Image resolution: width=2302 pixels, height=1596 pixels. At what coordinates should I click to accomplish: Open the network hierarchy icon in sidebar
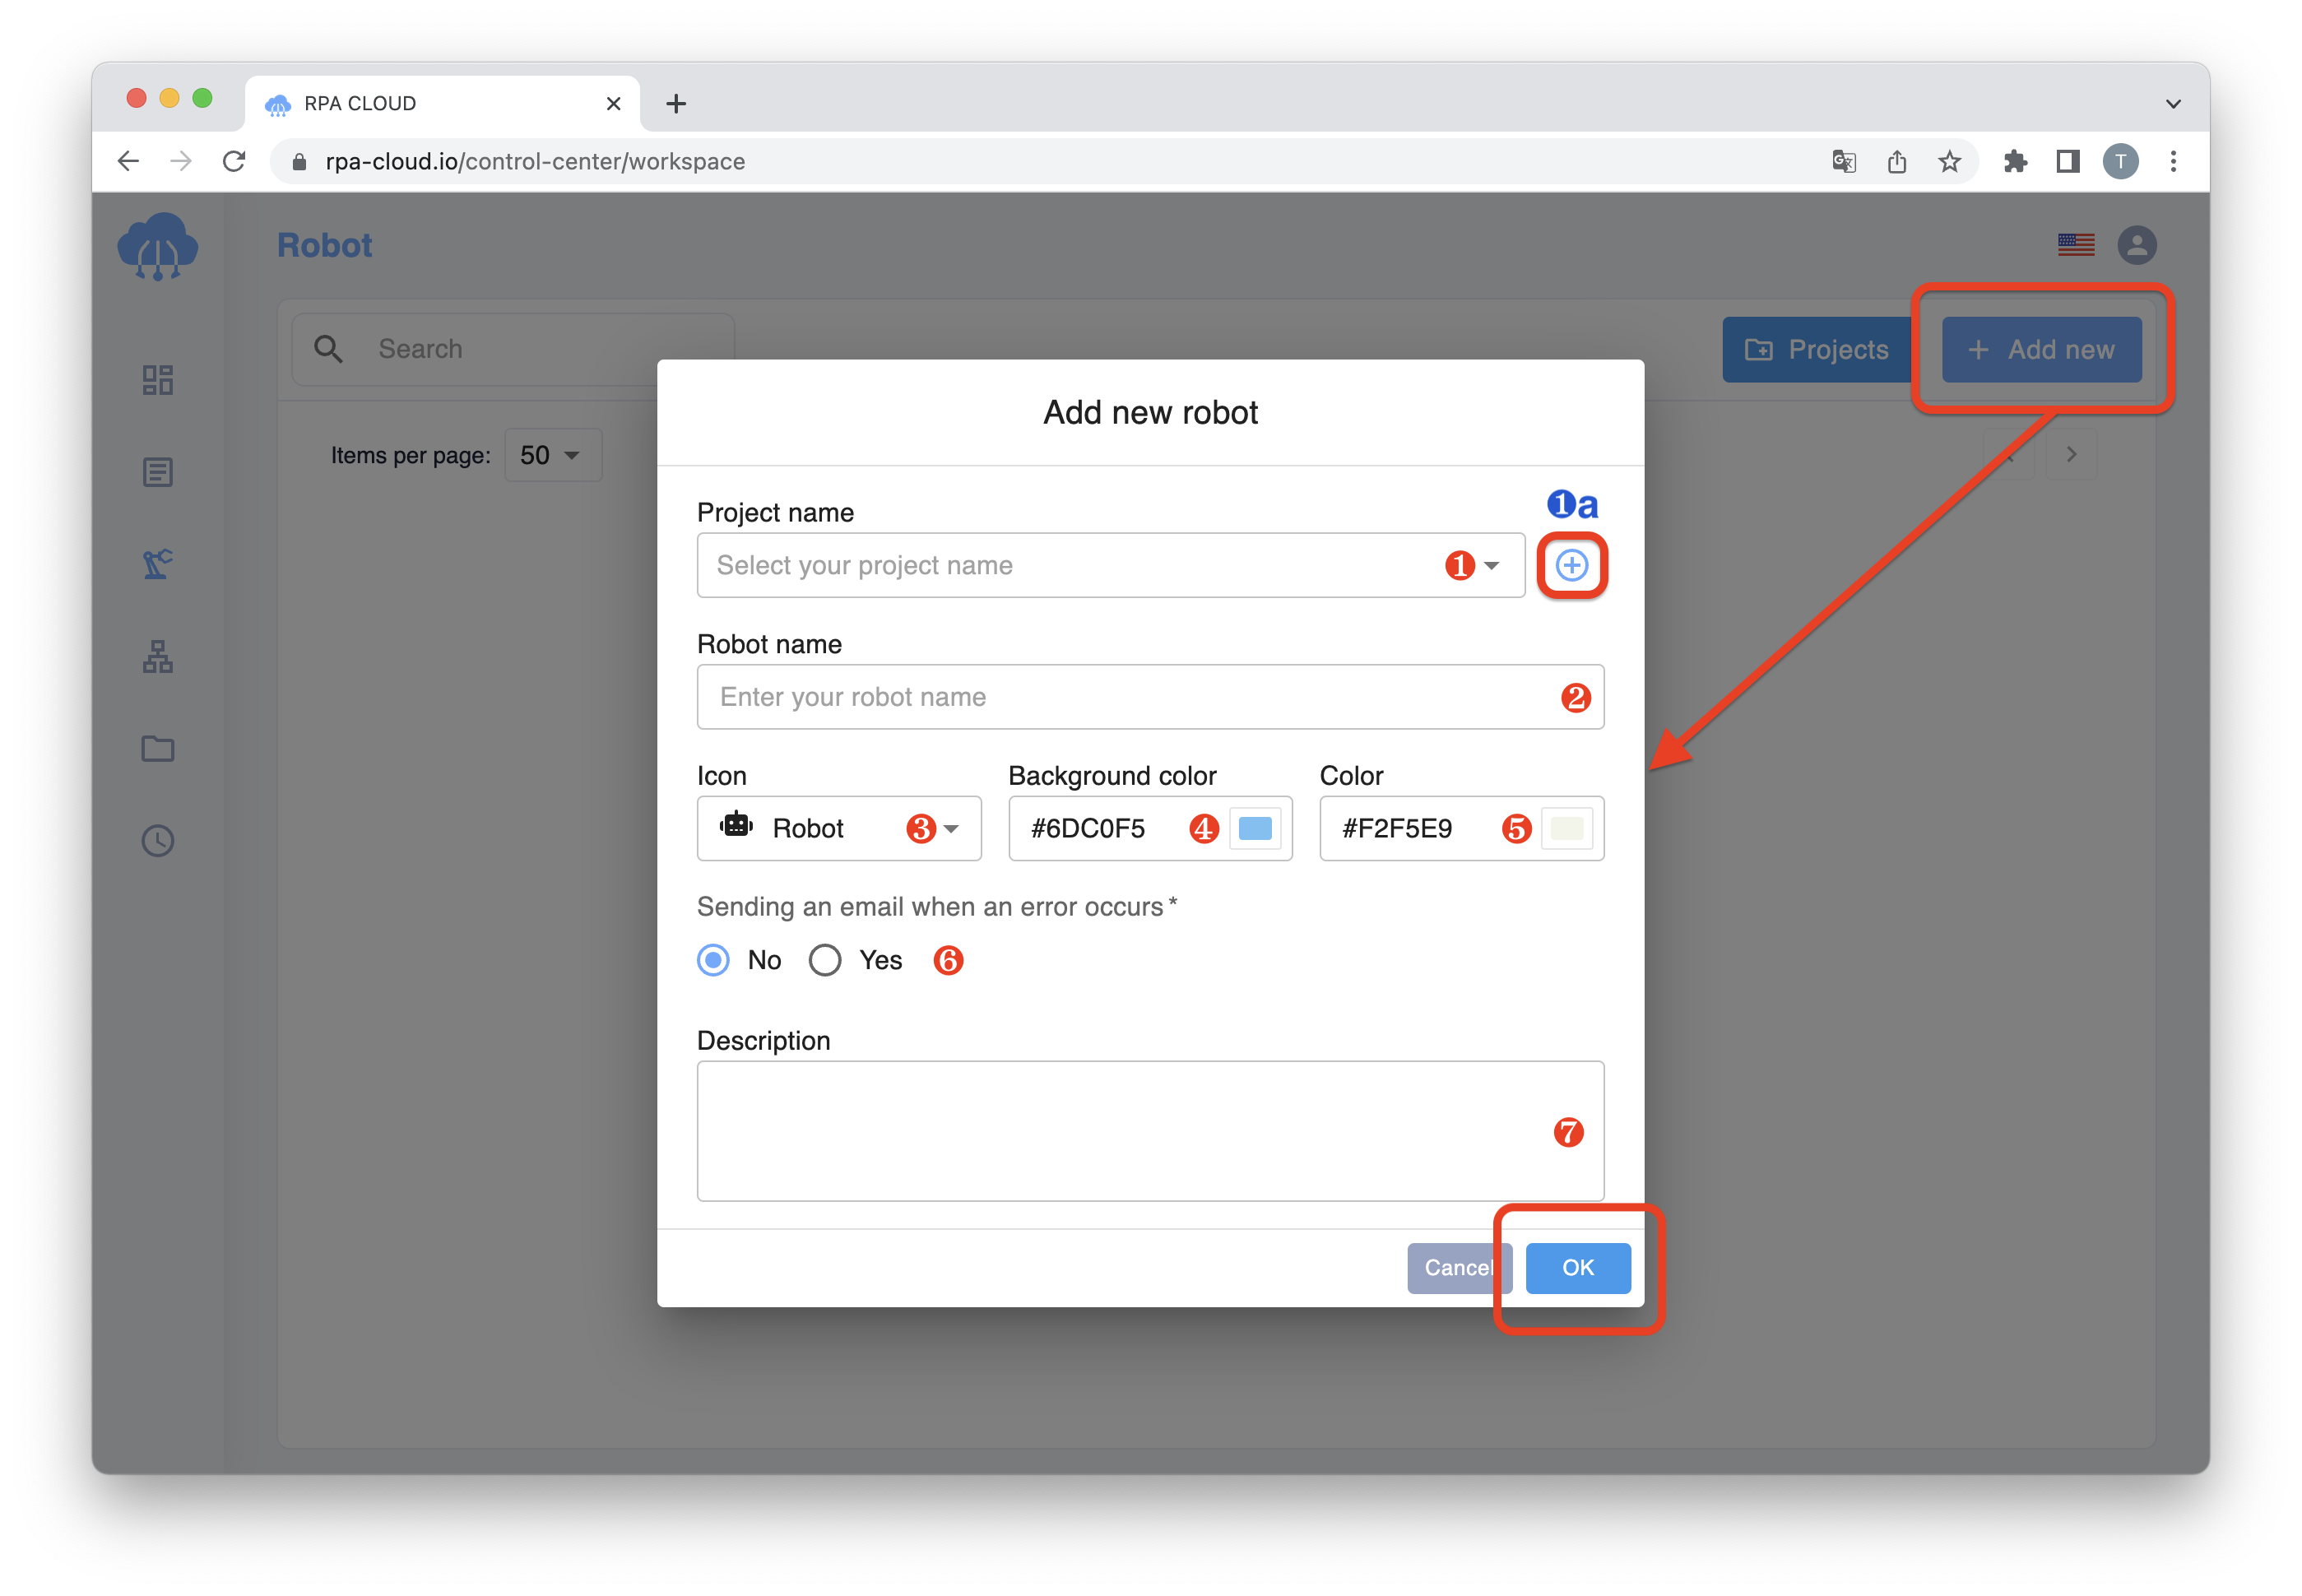click(x=158, y=657)
